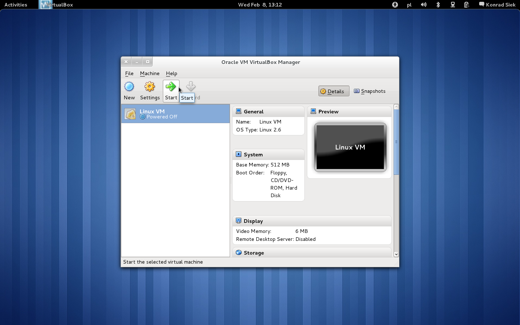The image size is (520, 325).
Task: Click the Powered Off status icon
Action: coord(142,117)
